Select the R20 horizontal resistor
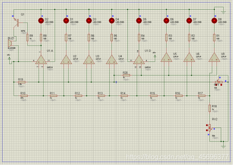The height and width of the screenshot is (165, 233). (127, 75)
